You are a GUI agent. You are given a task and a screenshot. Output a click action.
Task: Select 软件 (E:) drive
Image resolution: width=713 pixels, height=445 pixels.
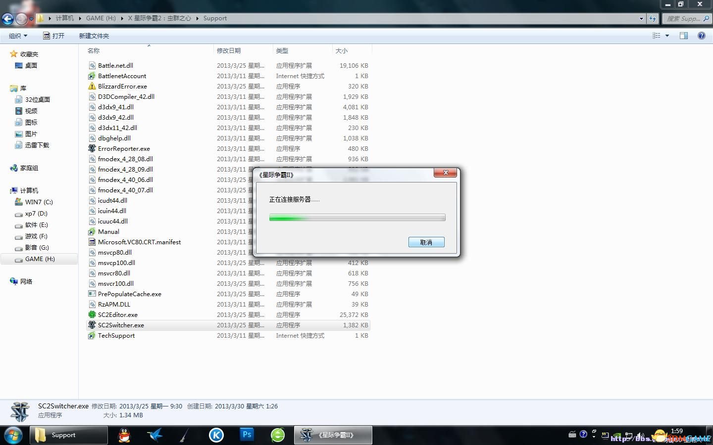(x=37, y=224)
